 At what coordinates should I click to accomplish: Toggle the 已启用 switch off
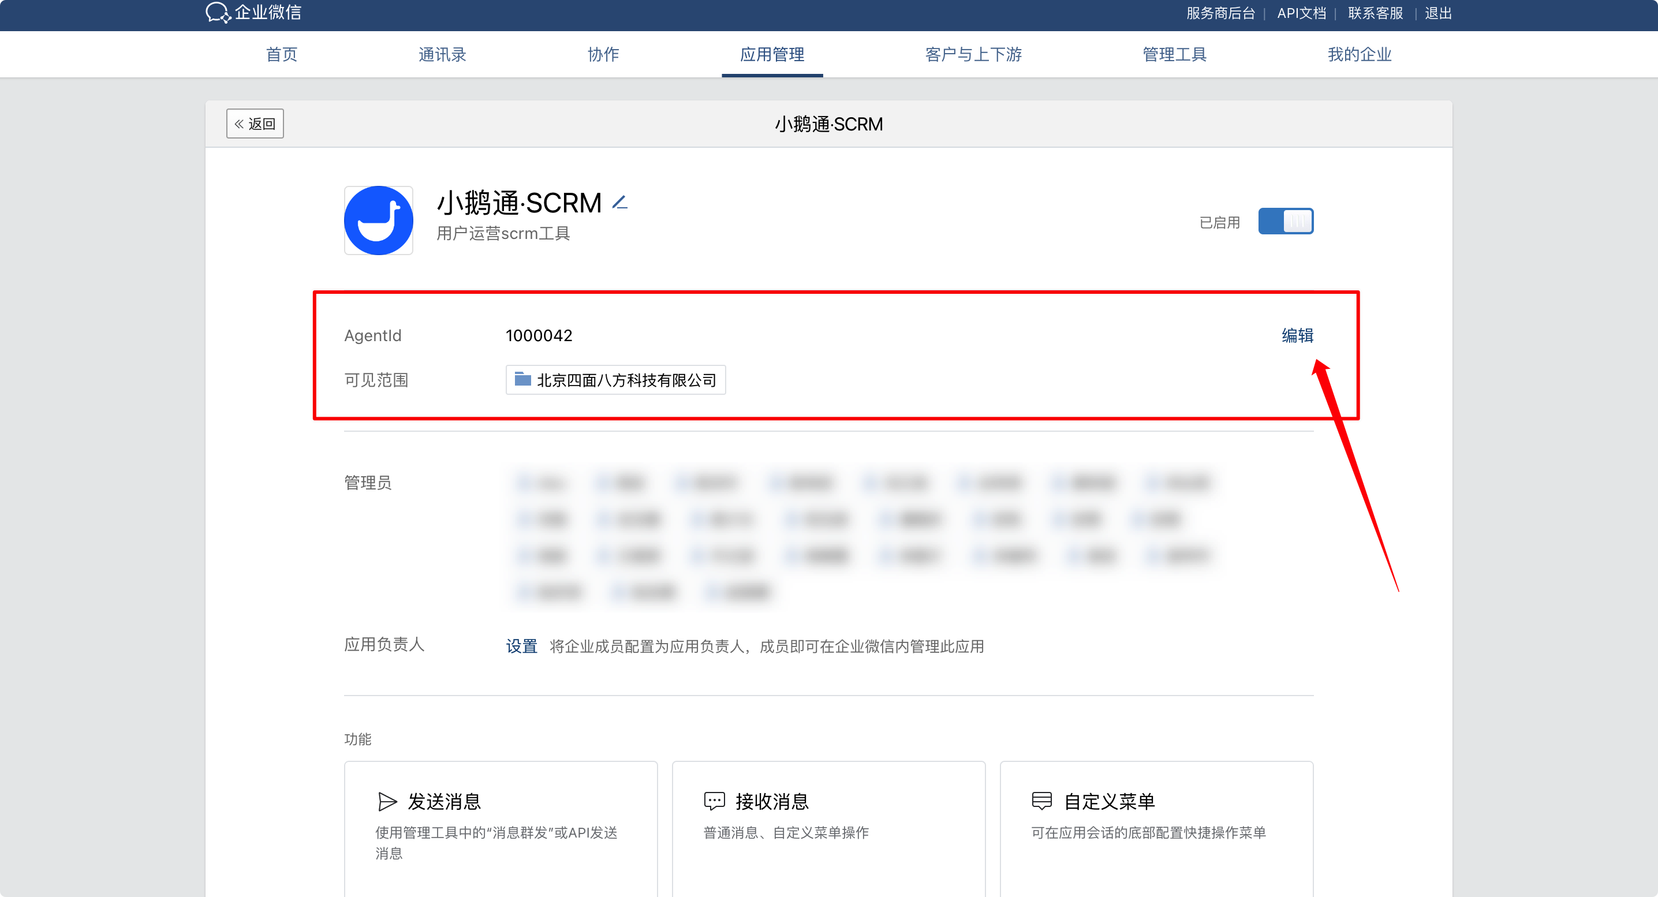click(1285, 221)
